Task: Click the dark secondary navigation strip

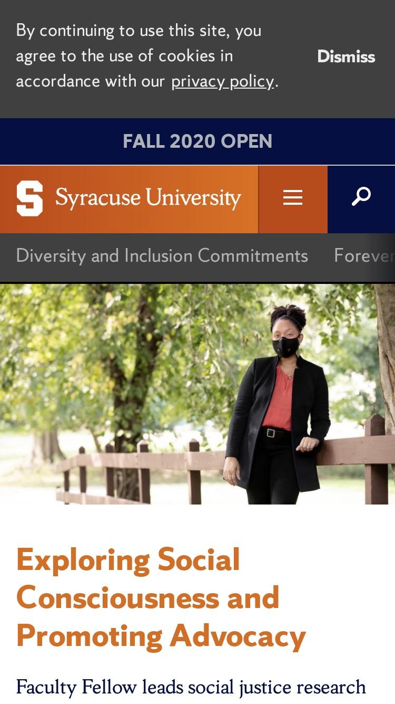Action: (x=197, y=258)
